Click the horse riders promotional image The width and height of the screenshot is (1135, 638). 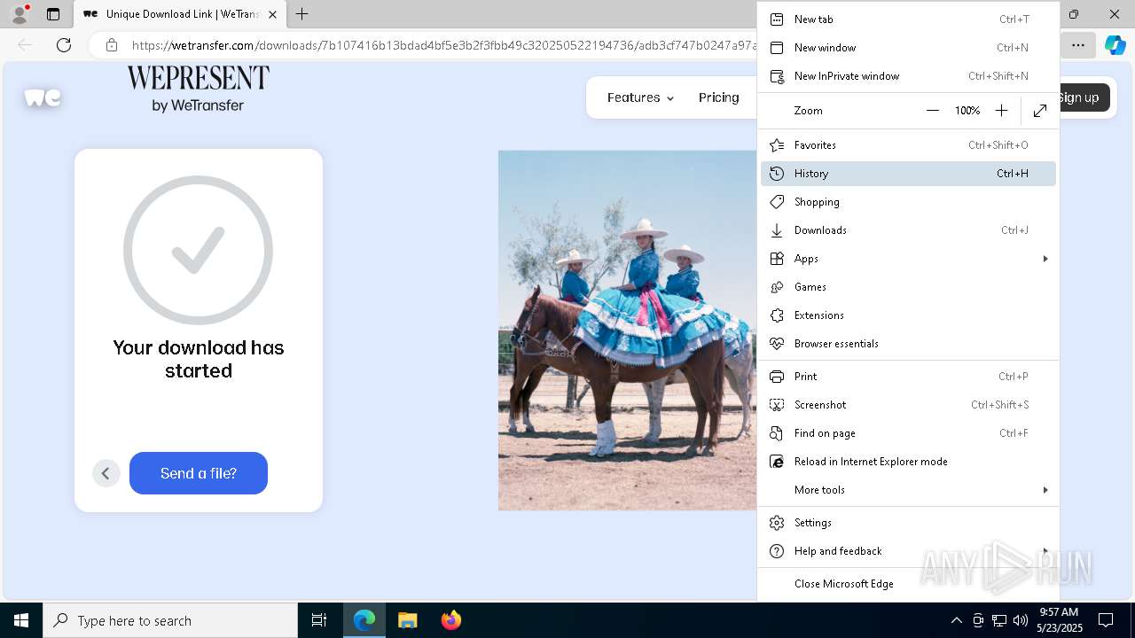(x=627, y=331)
